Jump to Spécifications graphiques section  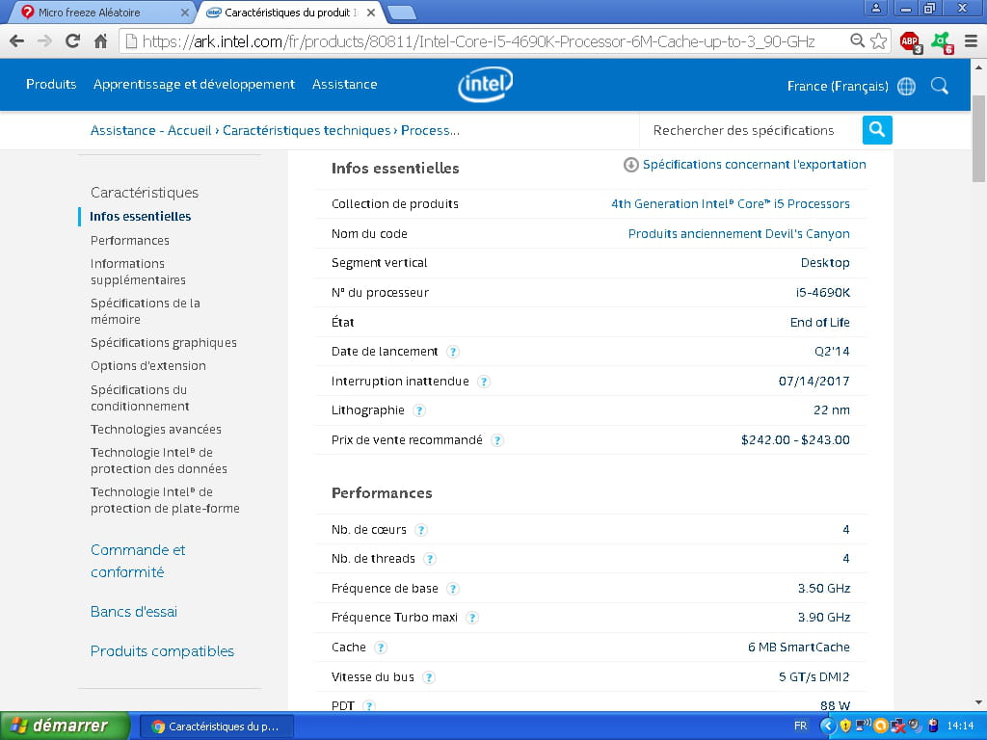coord(164,343)
